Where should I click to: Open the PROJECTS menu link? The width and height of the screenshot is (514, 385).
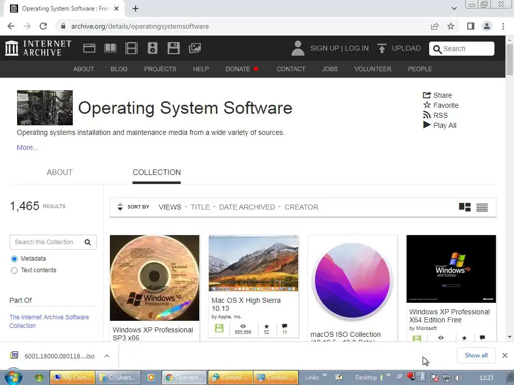tap(160, 69)
